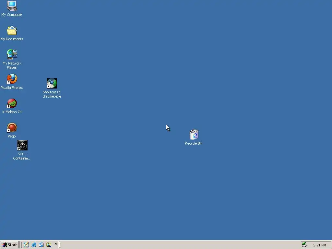Click the Safely Remove Hardware tray icon
Viewport: 332px width, 249px height.
[x=304, y=245]
